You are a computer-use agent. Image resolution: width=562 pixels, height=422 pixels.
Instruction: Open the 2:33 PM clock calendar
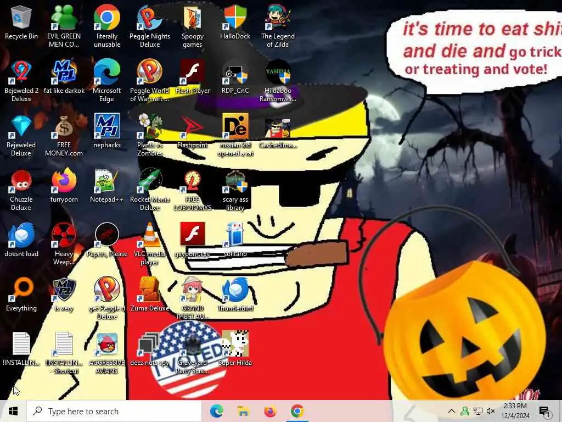point(515,411)
